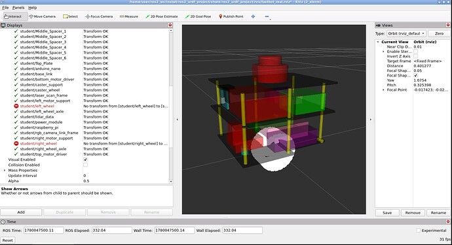Toggle the Collision Enabled checkbox
The image size is (452, 245).
click(x=85, y=165)
